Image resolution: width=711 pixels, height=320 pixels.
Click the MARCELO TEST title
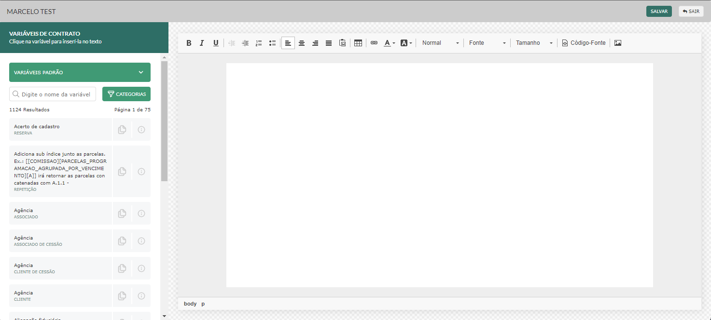[x=31, y=11]
